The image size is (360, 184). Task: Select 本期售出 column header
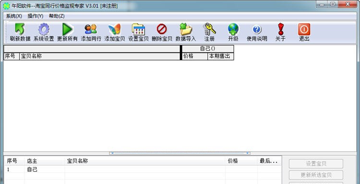coord(221,56)
